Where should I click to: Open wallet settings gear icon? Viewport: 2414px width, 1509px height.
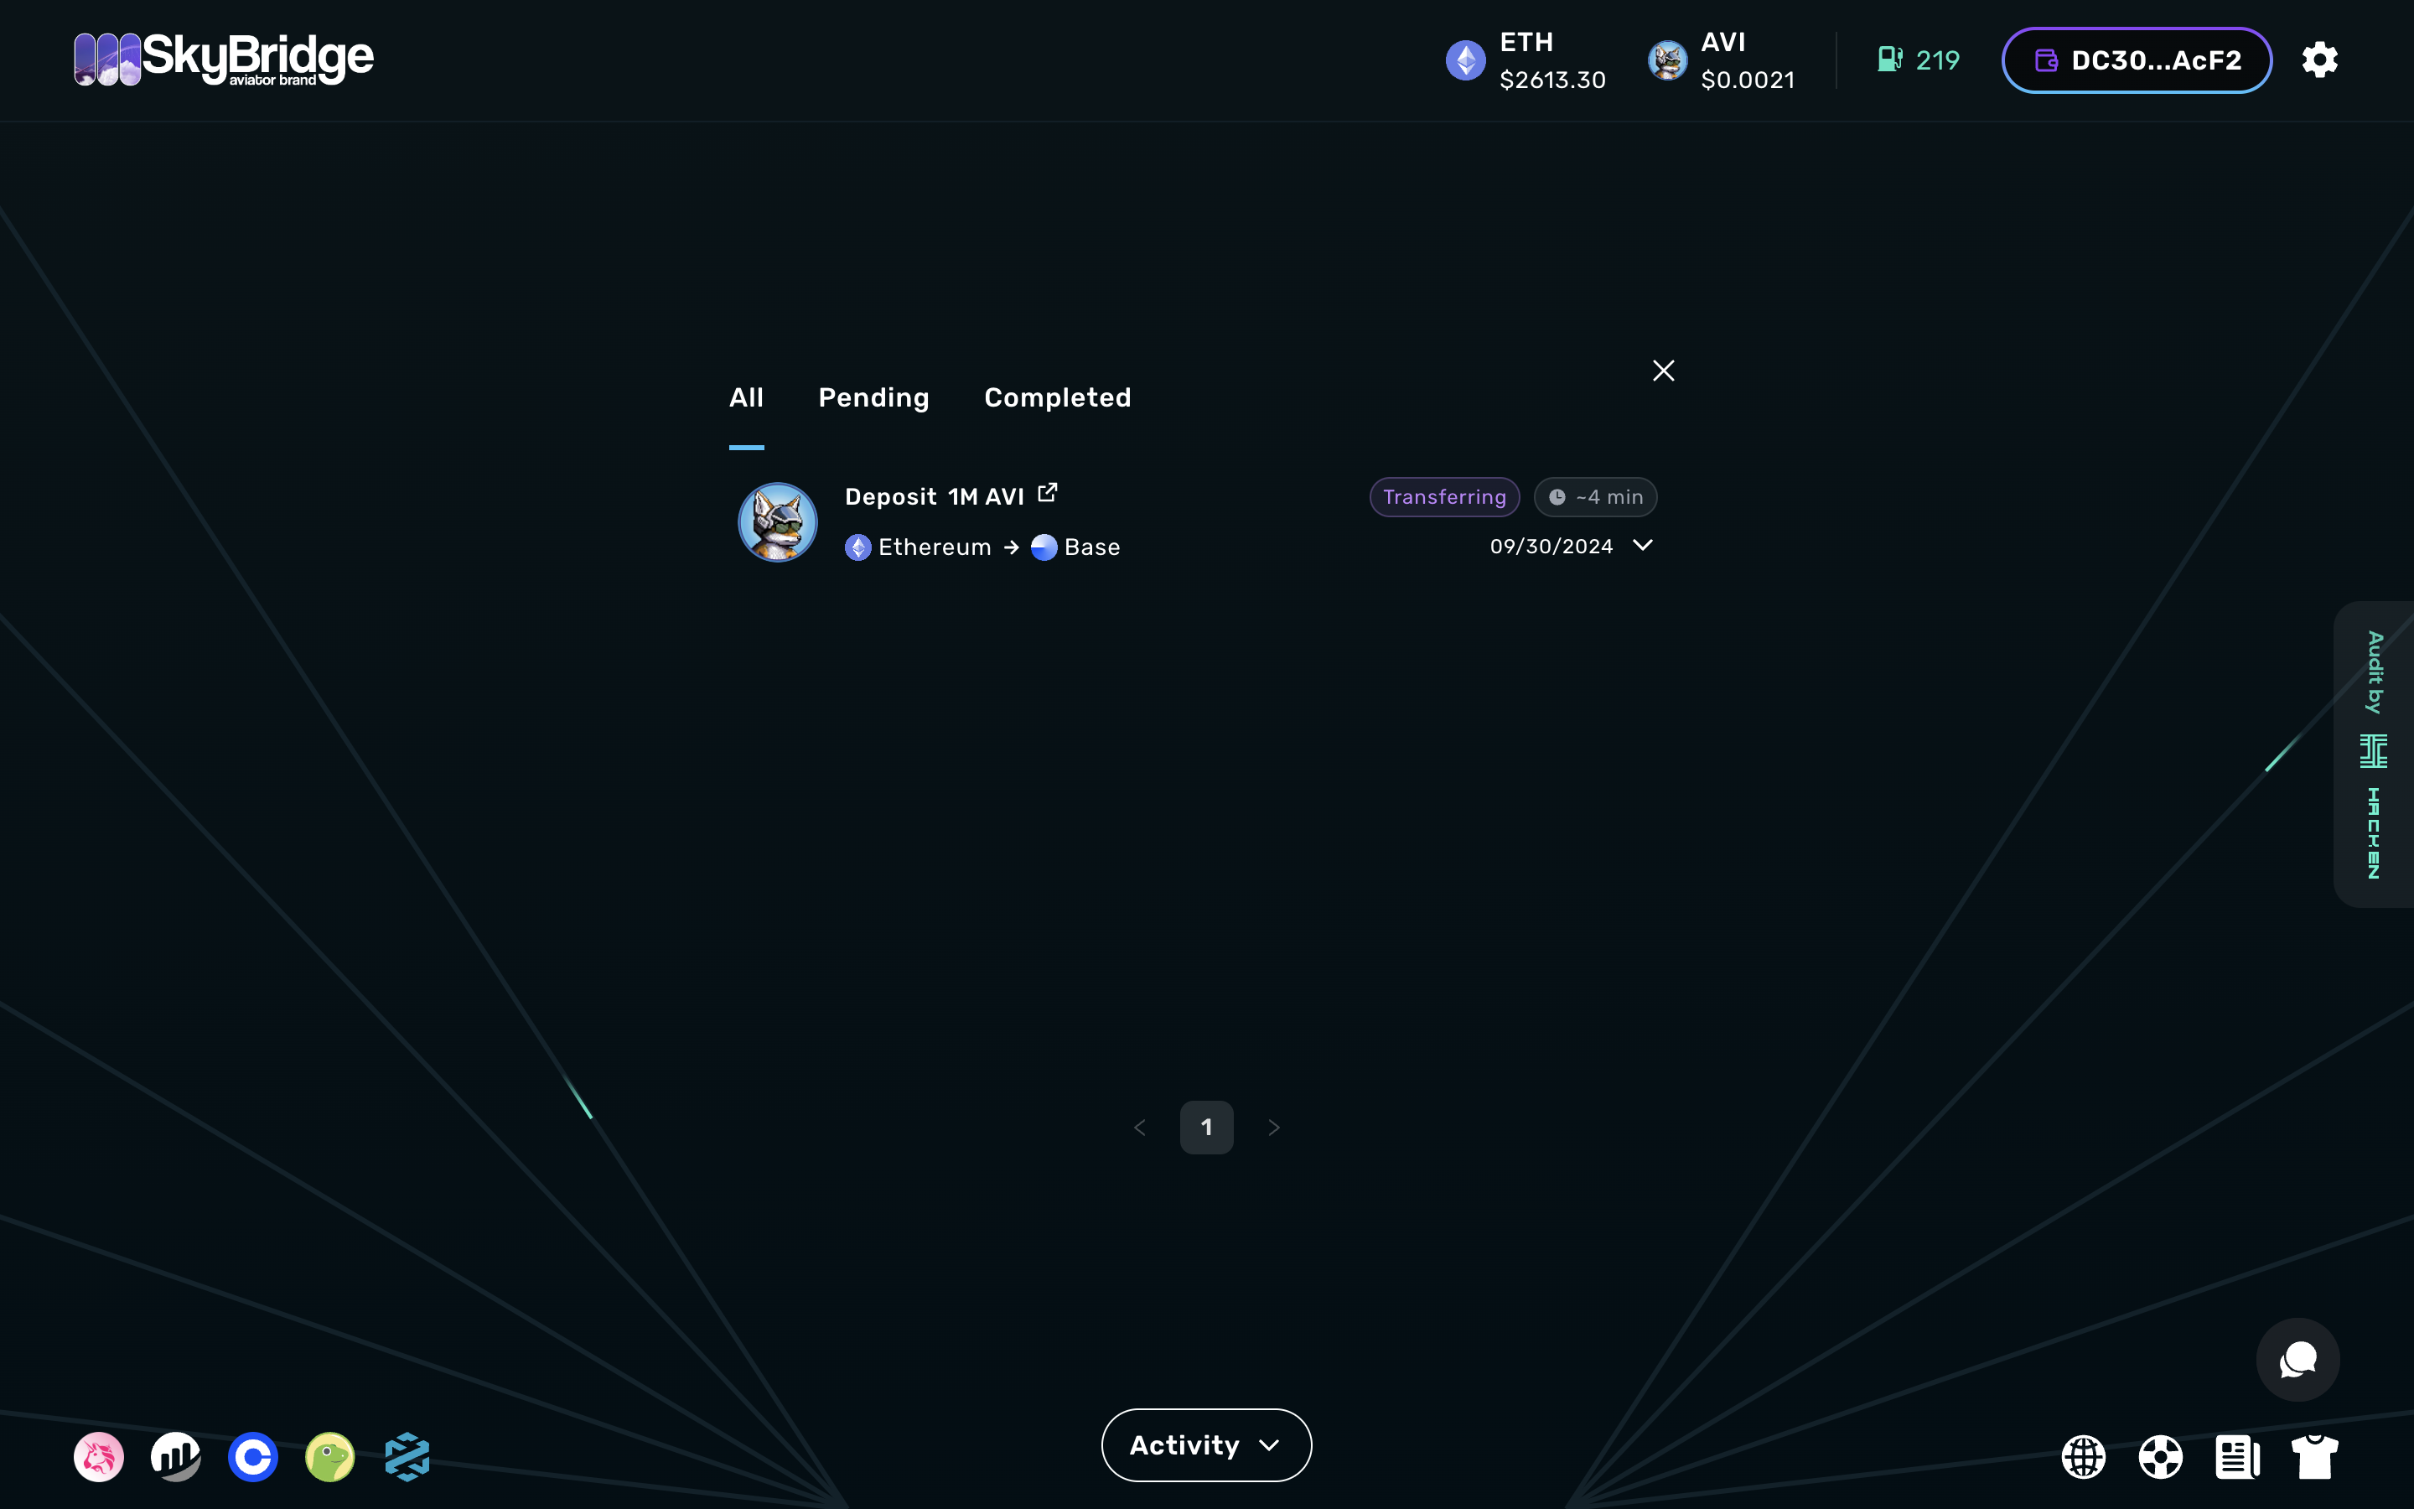(2320, 60)
